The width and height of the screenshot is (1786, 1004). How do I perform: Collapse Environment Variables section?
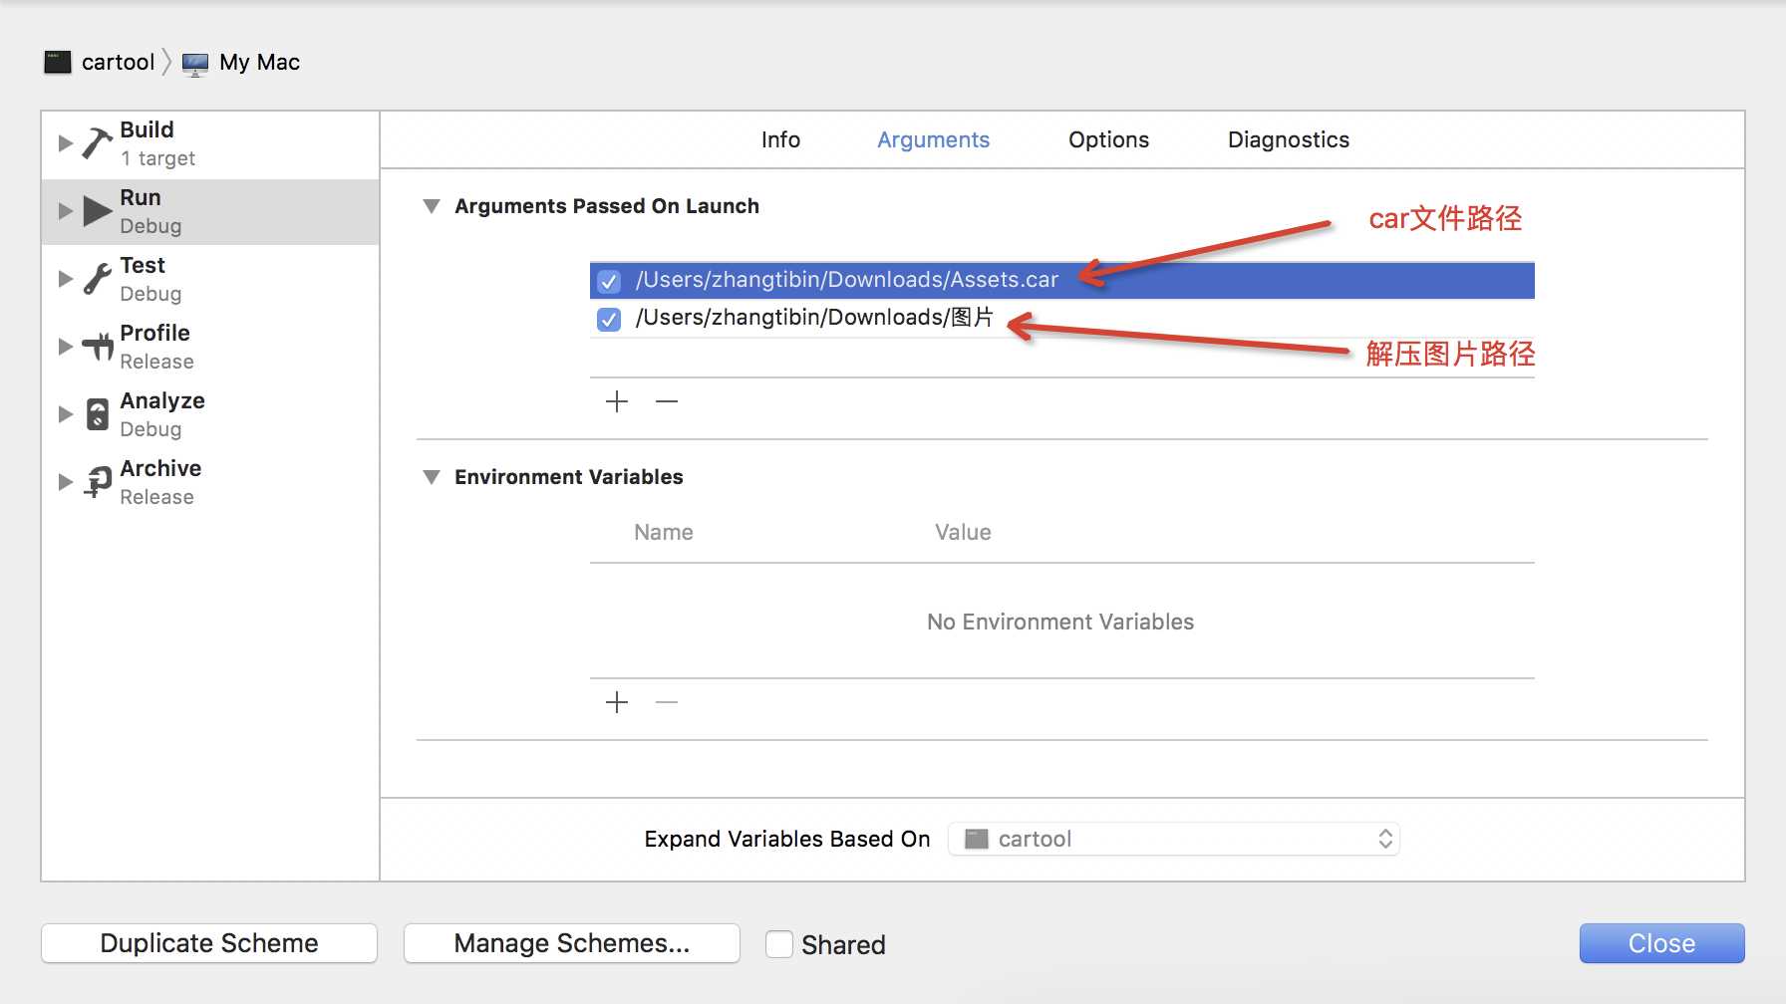coord(432,477)
